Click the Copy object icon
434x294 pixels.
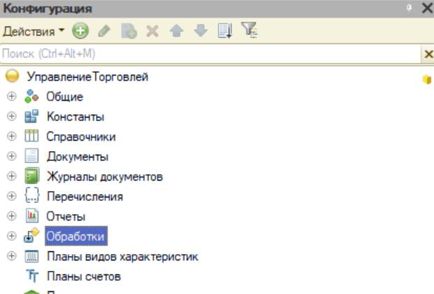(x=129, y=31)
